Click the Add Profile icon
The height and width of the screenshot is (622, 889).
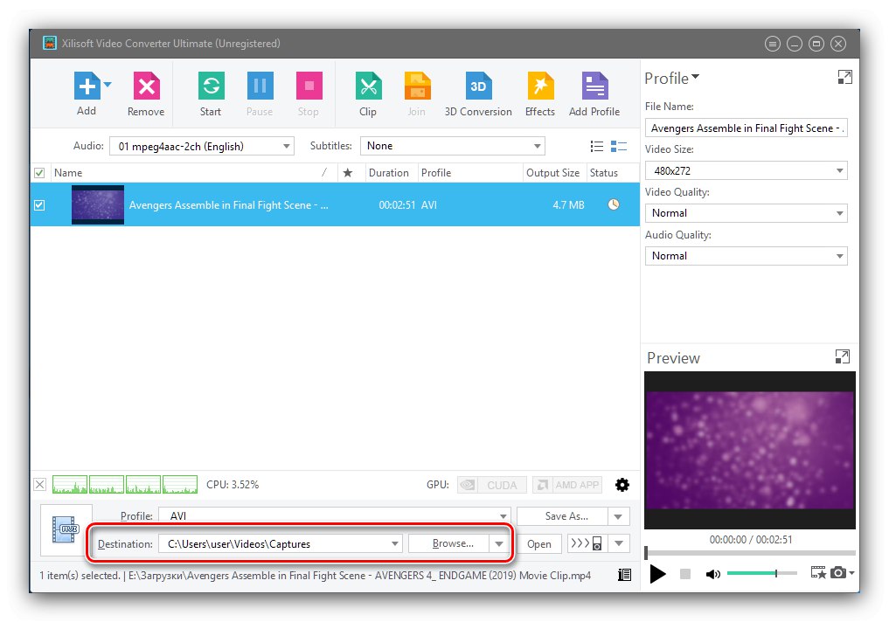point(594,86)
